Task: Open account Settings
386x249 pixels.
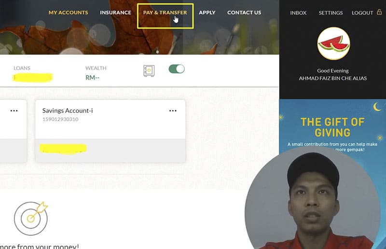Action: [331, 13]
